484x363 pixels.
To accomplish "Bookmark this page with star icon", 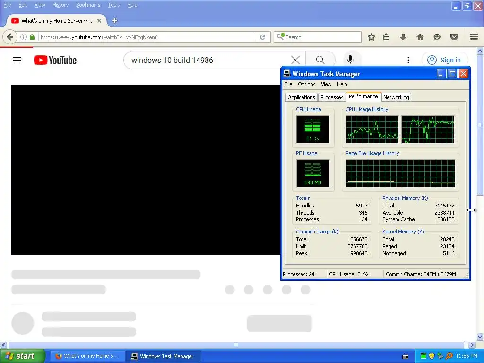I will 372,37.
